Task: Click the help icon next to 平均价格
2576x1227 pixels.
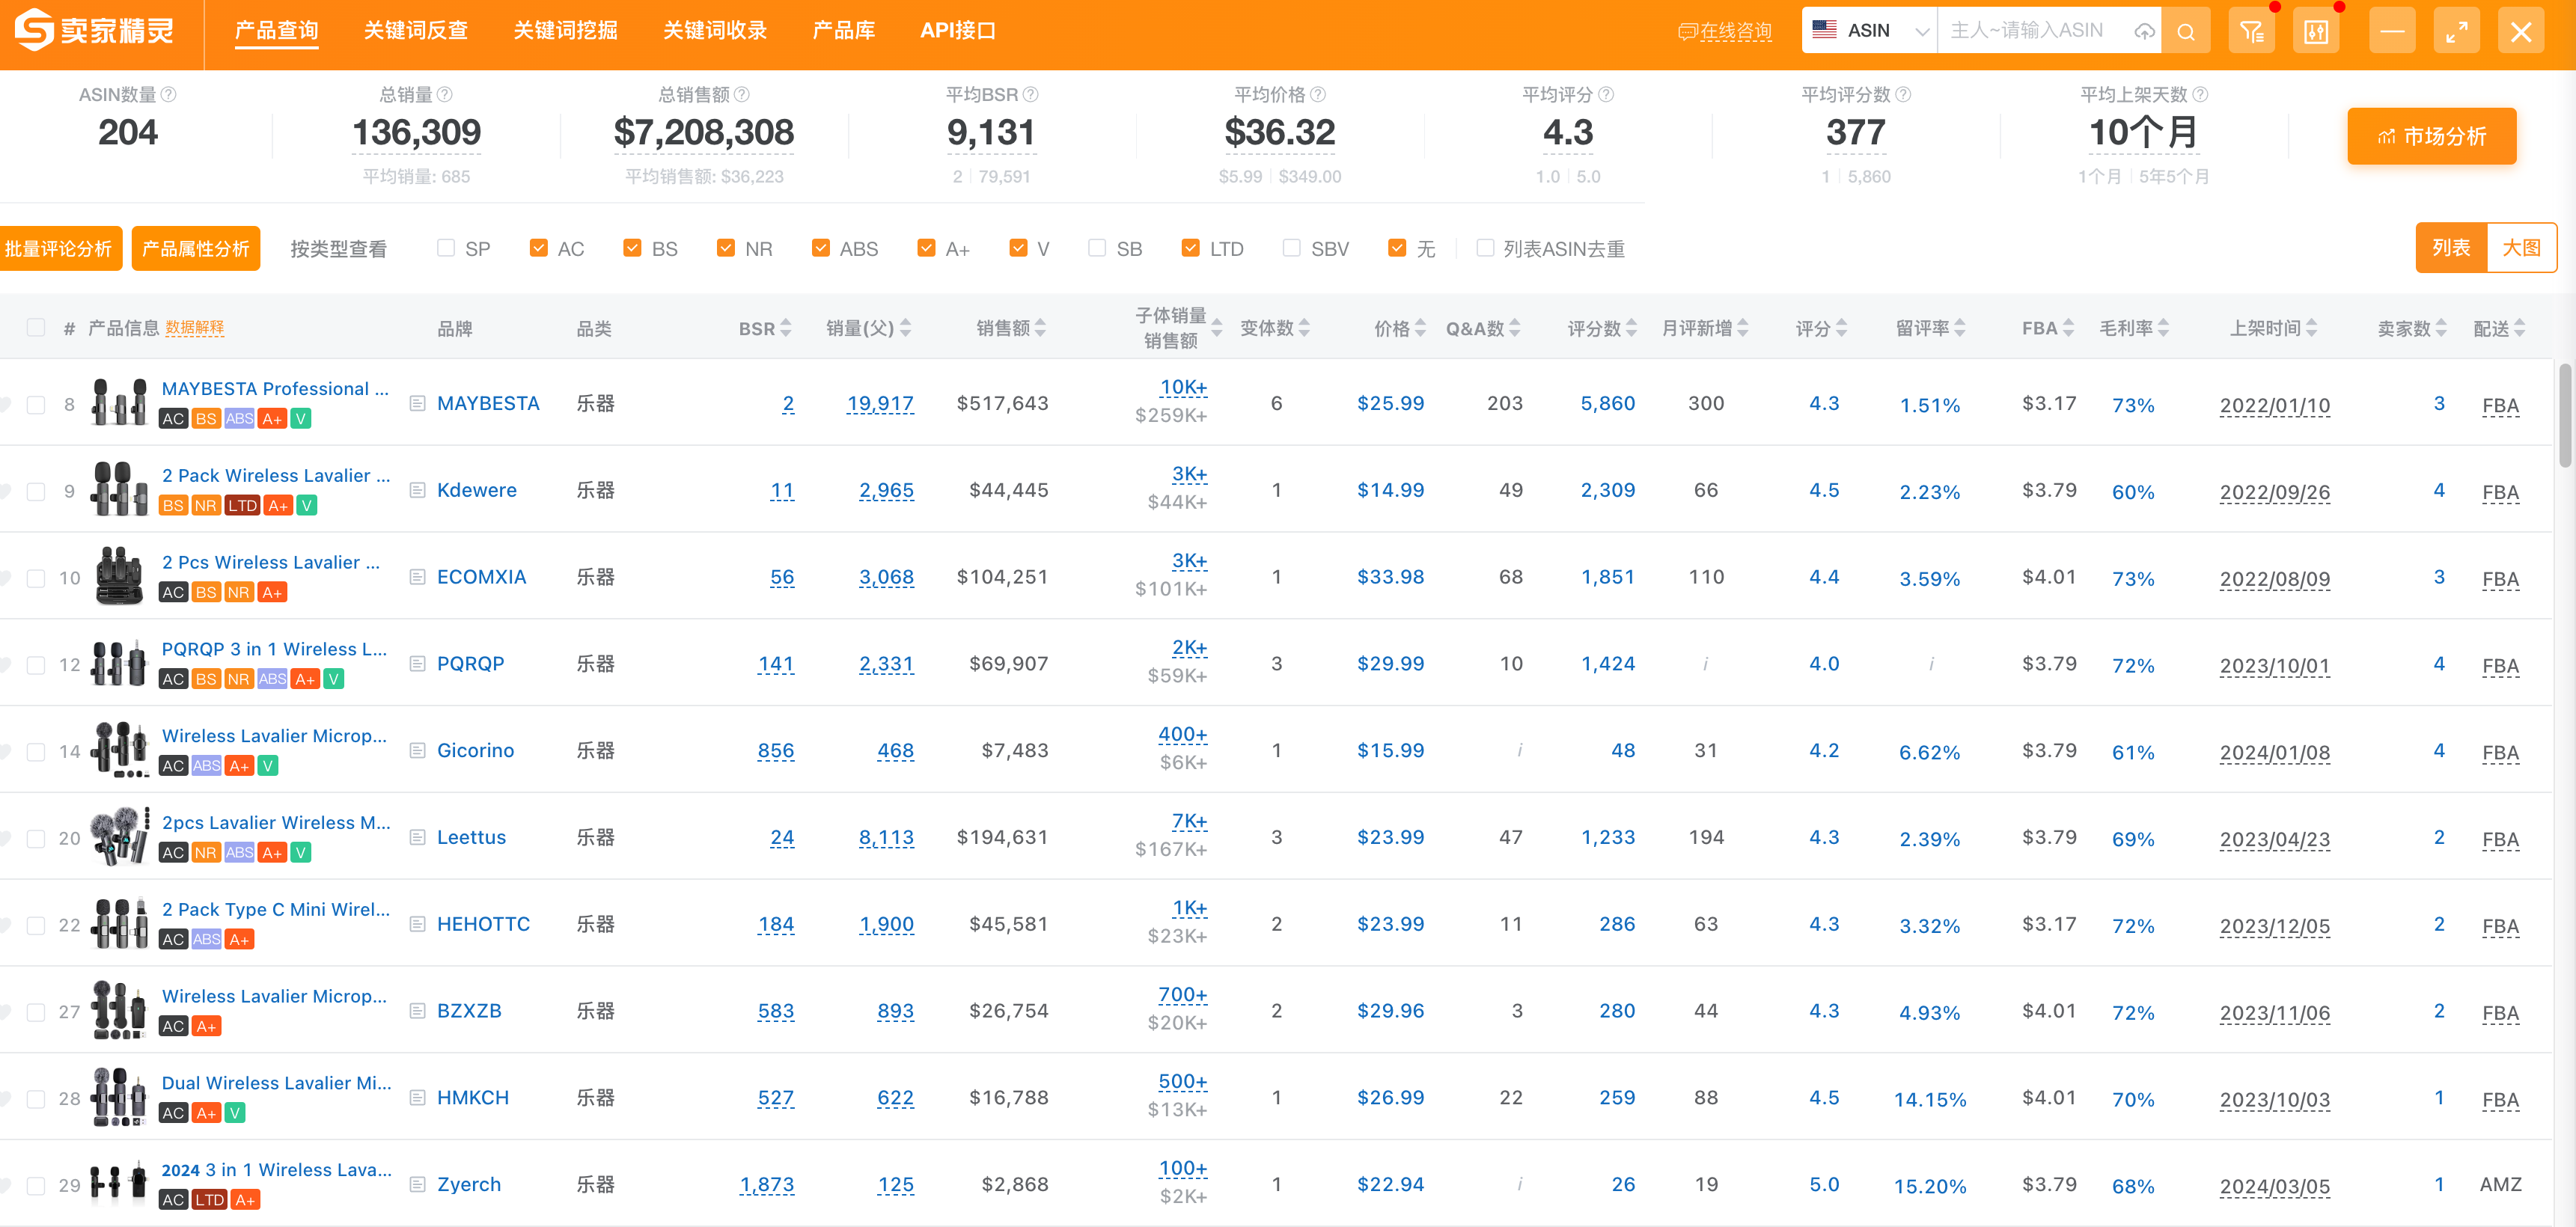Action: pos(1318,94)
